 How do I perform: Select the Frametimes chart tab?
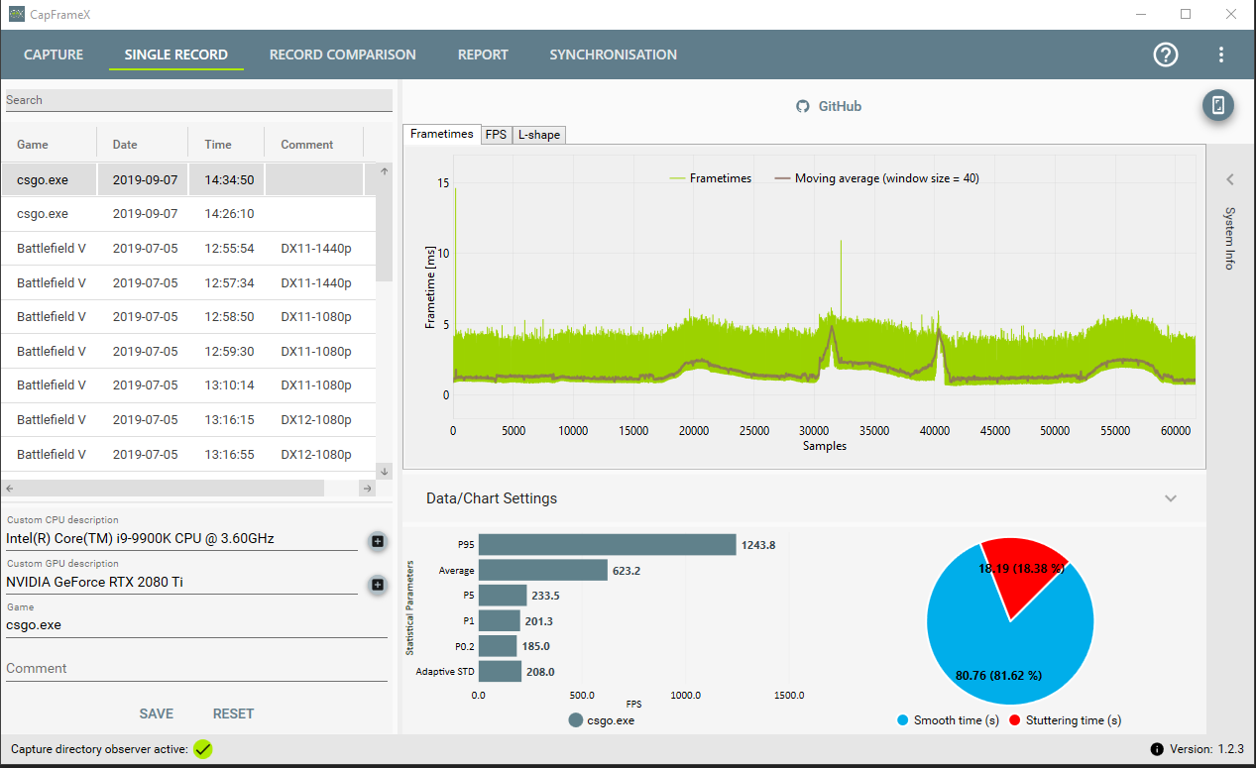[x=442, y=134]
